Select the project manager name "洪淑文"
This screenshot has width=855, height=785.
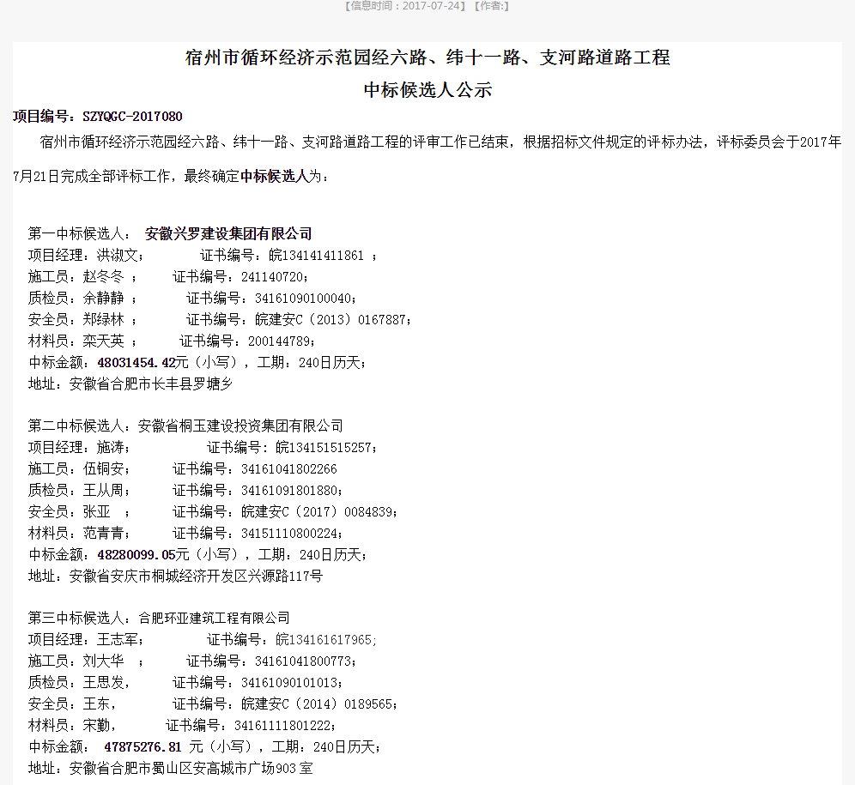point(118,255)
